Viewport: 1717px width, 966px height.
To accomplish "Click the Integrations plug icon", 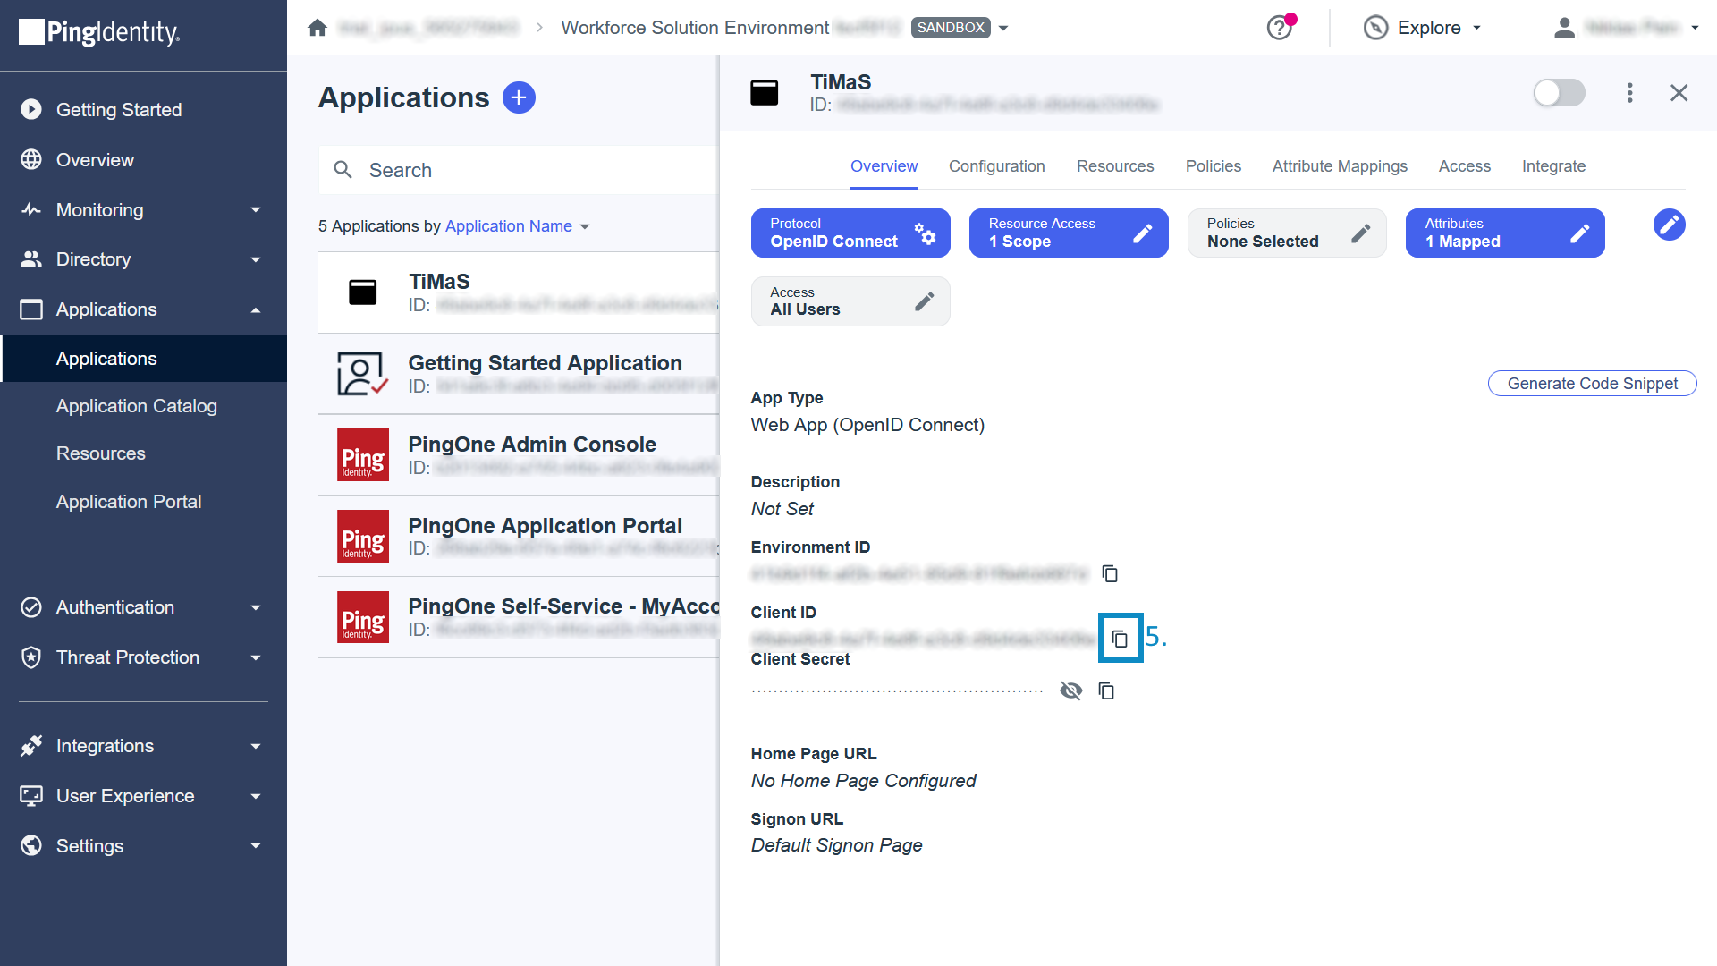I will (31, 746).
